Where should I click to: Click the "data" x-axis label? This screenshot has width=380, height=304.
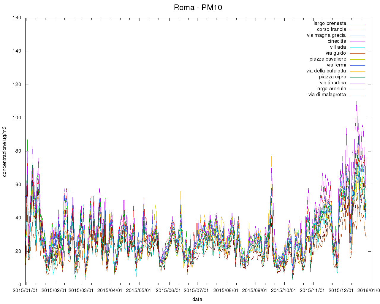pyautogui.click(x=197, y=299)
